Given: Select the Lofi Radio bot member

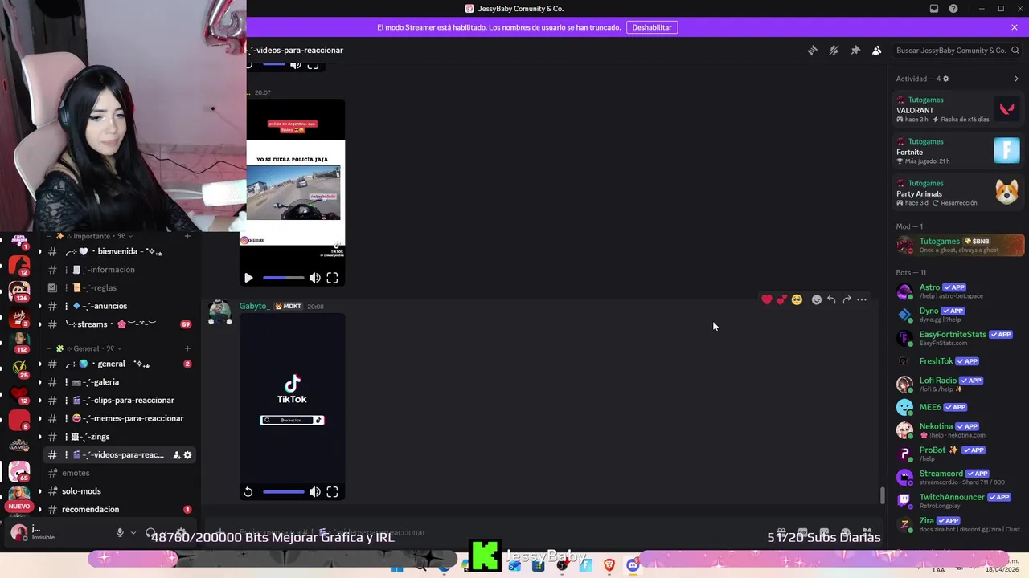Looking at the screenshot, I should (958, 384).
